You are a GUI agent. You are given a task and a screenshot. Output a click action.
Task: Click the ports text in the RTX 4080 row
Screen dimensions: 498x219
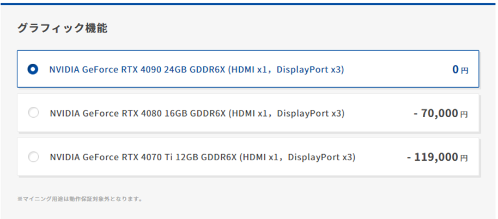coord(286,113)
